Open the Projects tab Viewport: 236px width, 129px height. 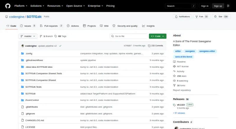(89, 26)
